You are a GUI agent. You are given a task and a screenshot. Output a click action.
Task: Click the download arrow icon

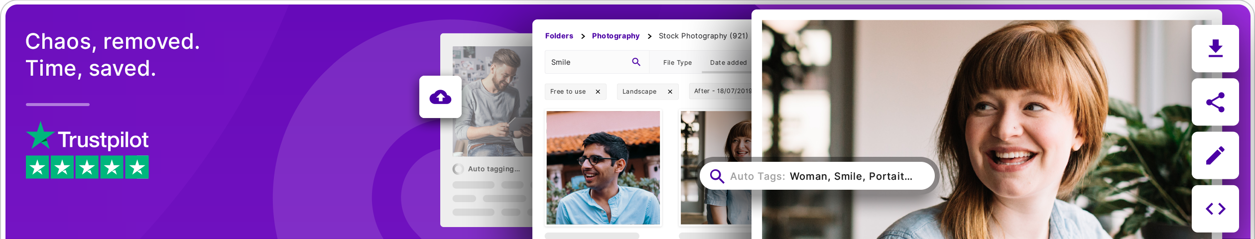point(1215,48)
